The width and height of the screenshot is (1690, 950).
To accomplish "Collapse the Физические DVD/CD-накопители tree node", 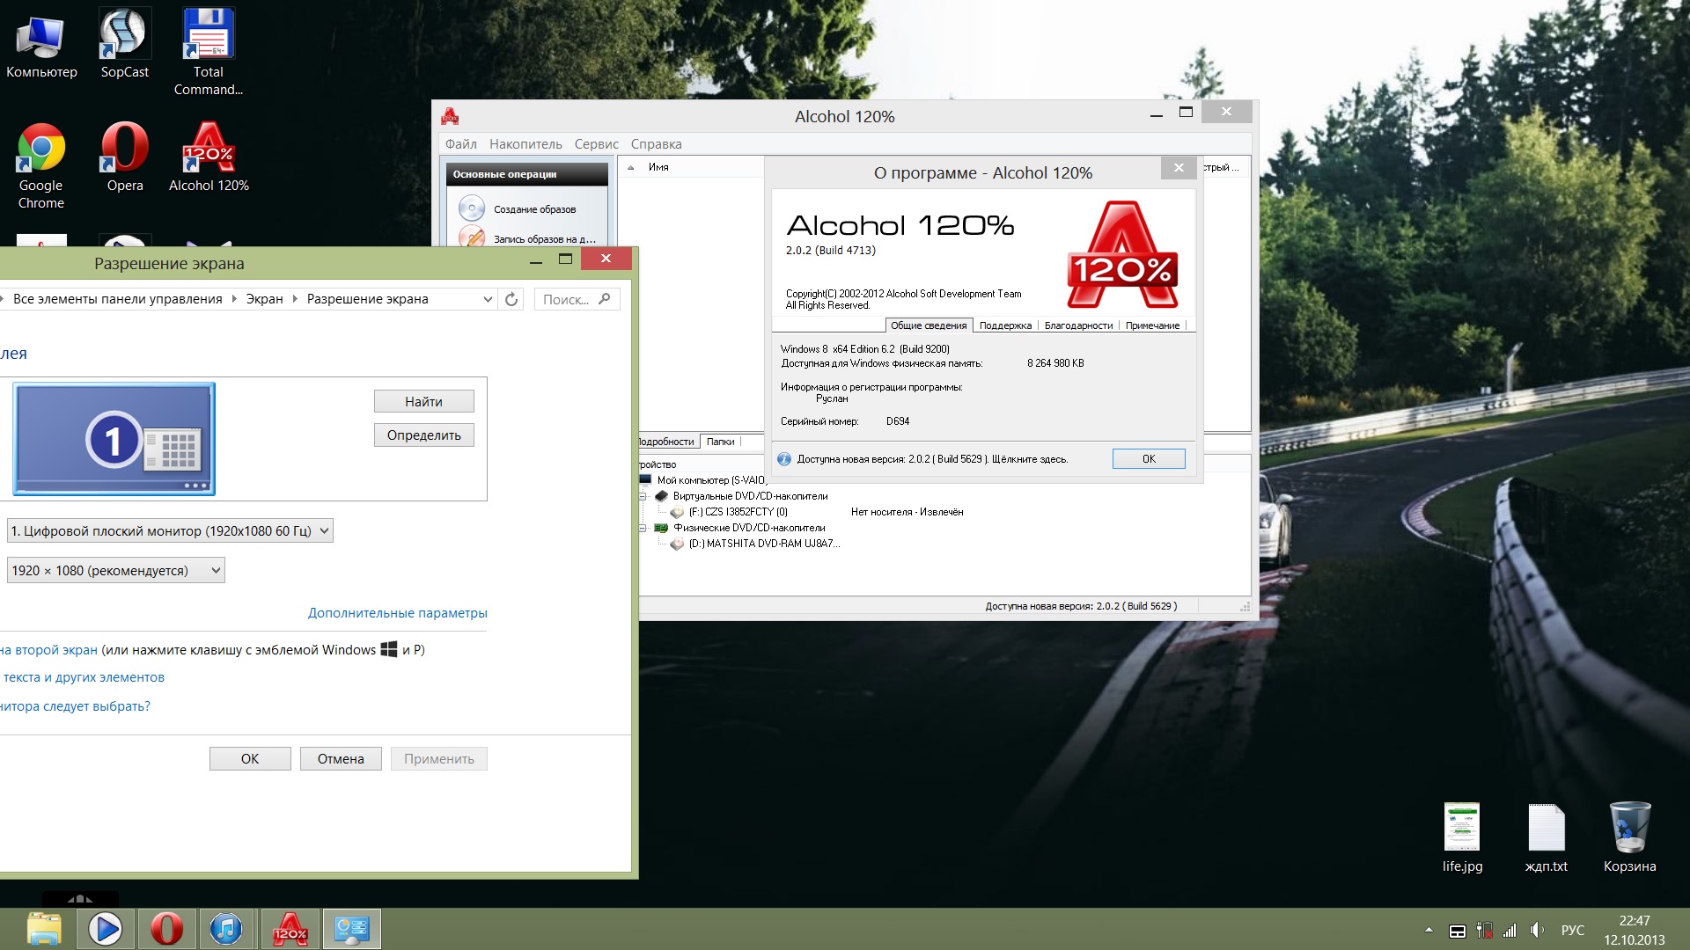I will 643,528.
